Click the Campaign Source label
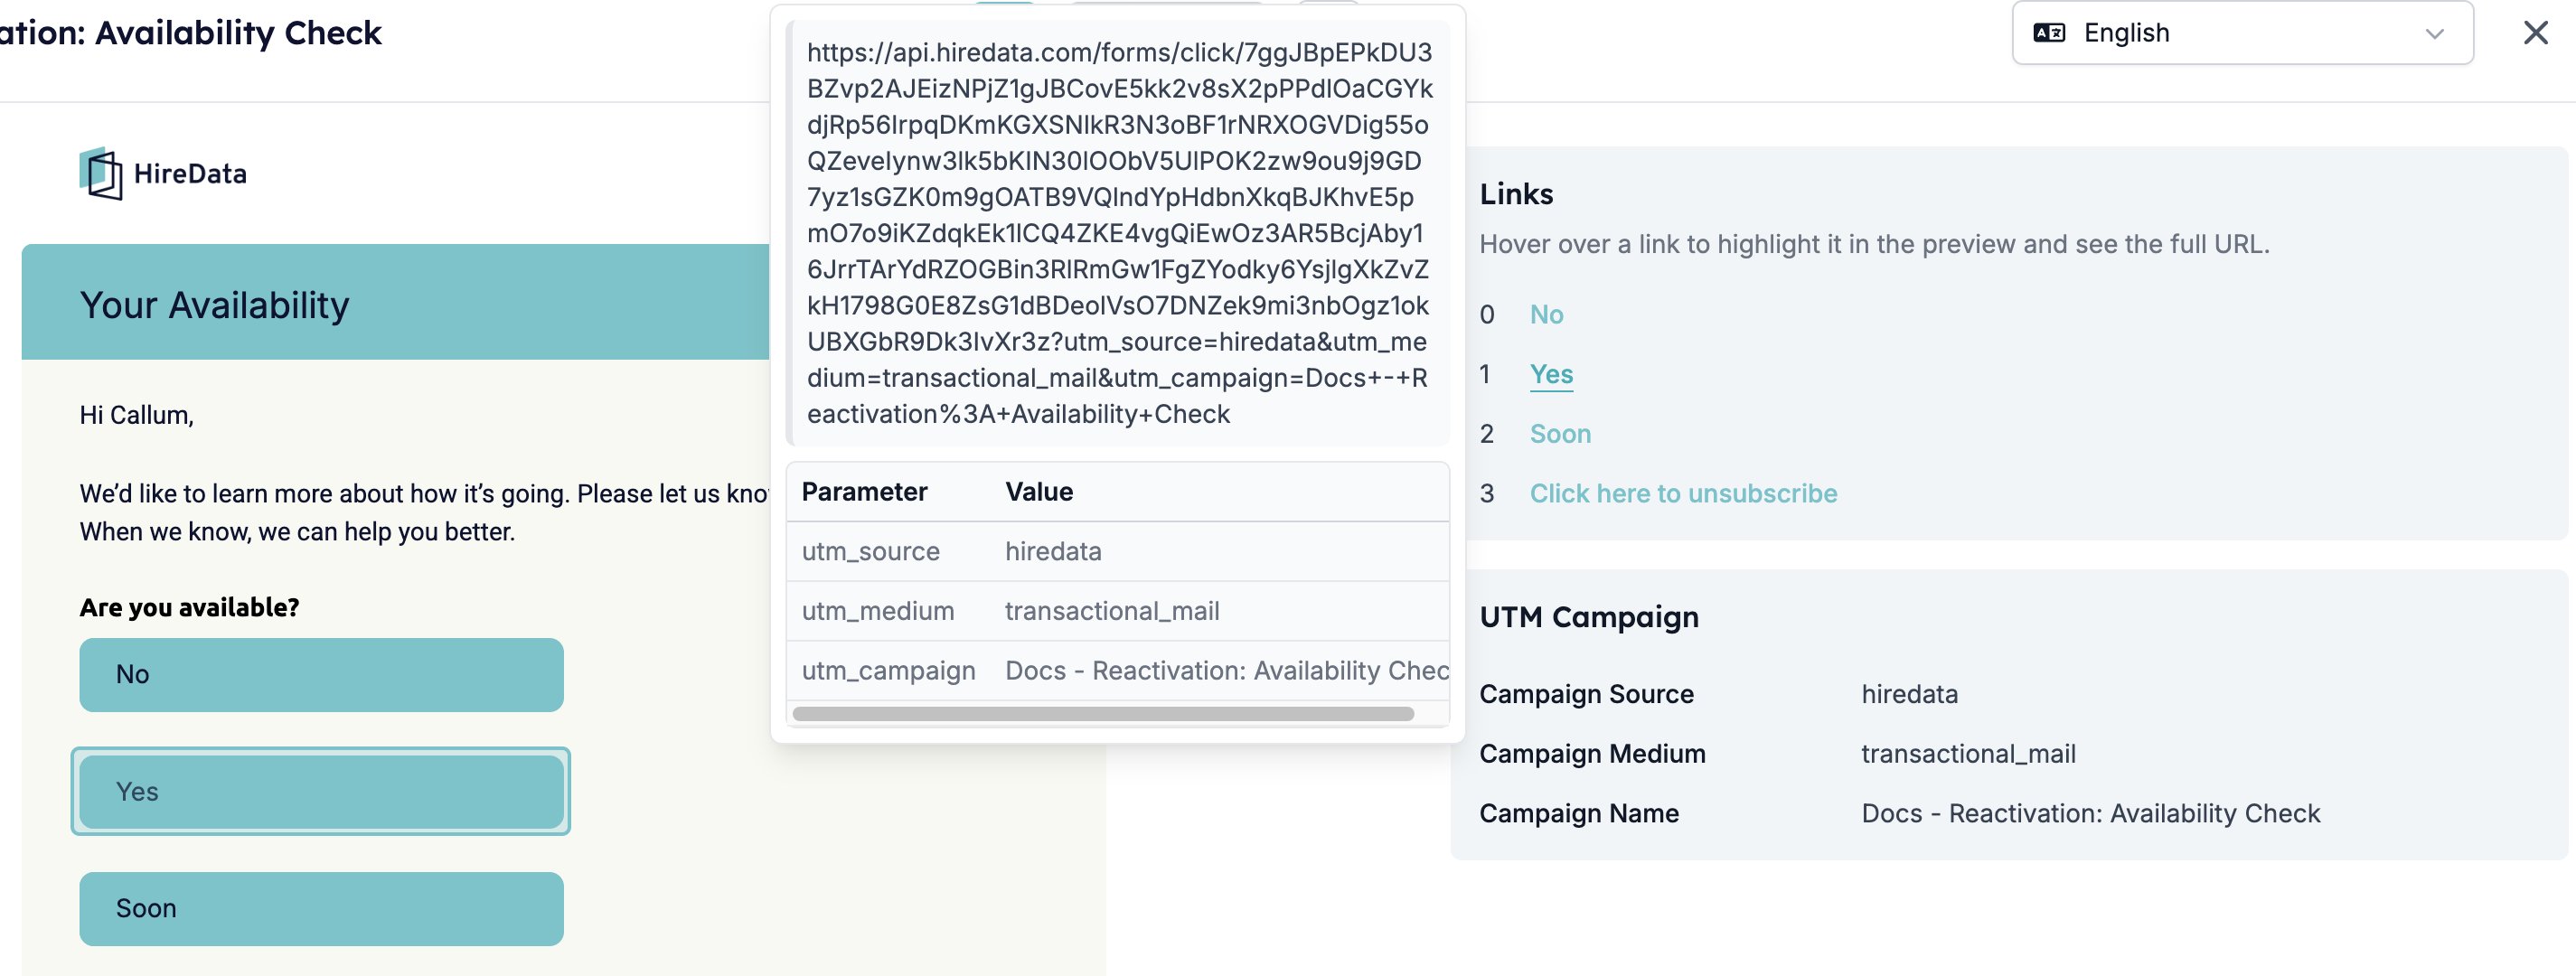Image resolution: width=2576 pixels, height=976 pixels. click(x=1586, y=694)
